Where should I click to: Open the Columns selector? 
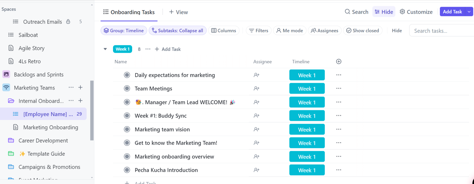pos(224,31)
